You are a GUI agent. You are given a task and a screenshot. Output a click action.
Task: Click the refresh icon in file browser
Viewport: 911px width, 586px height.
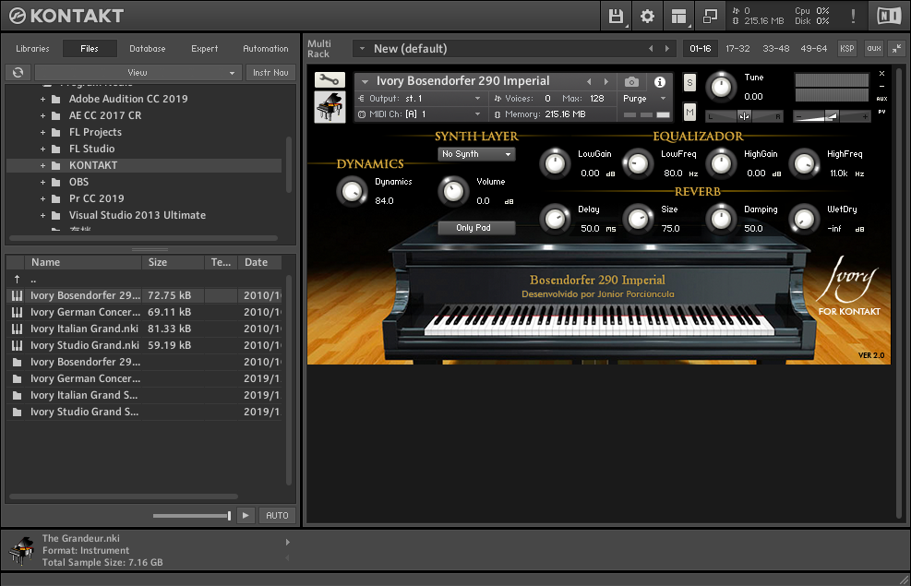coord(18,73)
